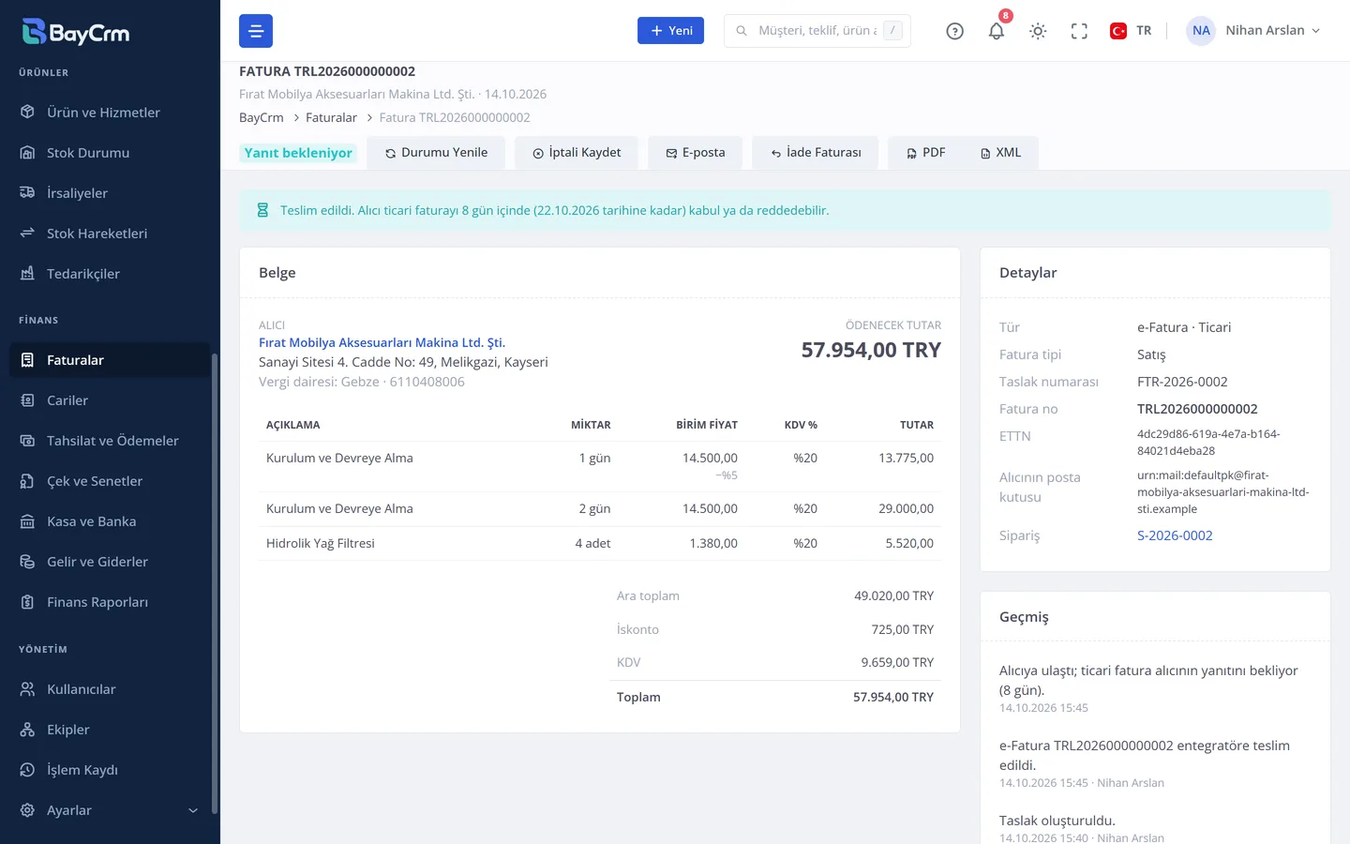Click the Durumu Yenile refresh button

[436, 153]
